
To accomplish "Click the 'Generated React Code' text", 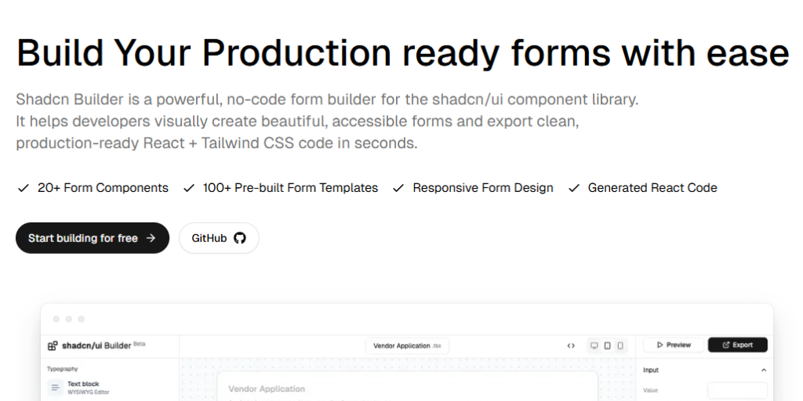I will [652, 188].
